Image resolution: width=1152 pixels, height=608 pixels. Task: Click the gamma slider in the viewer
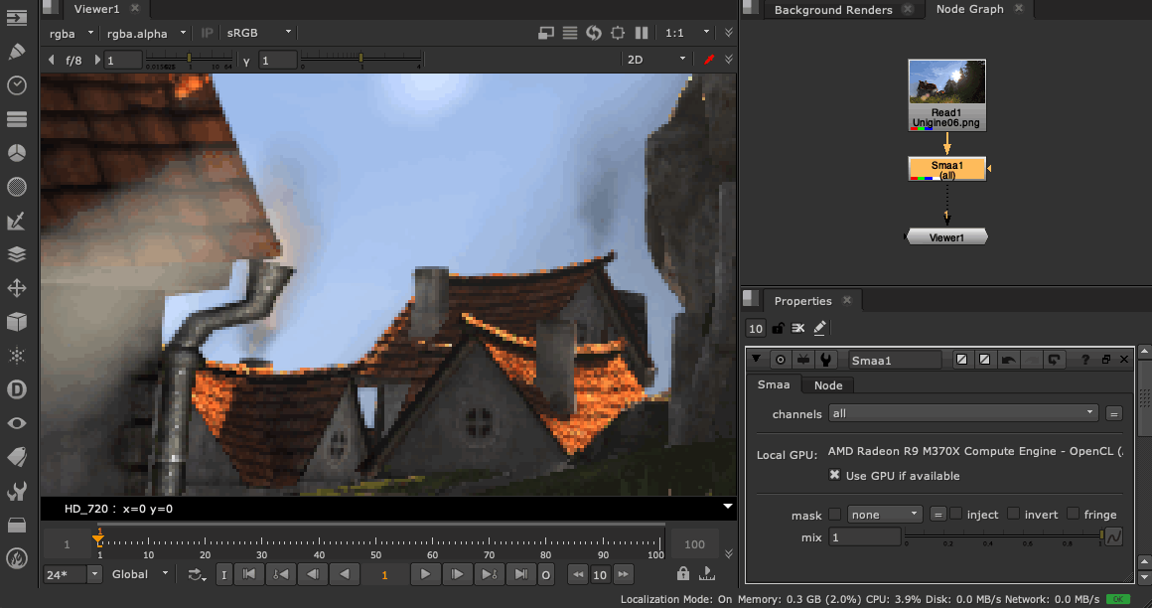point(361,61)
